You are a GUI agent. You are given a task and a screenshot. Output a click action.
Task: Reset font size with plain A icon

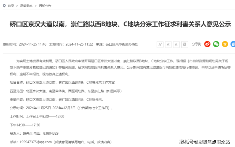click(176, 44)
